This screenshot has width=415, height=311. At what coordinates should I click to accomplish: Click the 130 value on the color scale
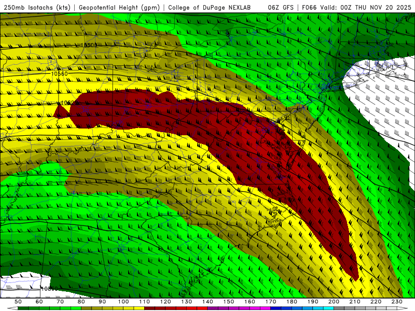(x=186, y=302)
